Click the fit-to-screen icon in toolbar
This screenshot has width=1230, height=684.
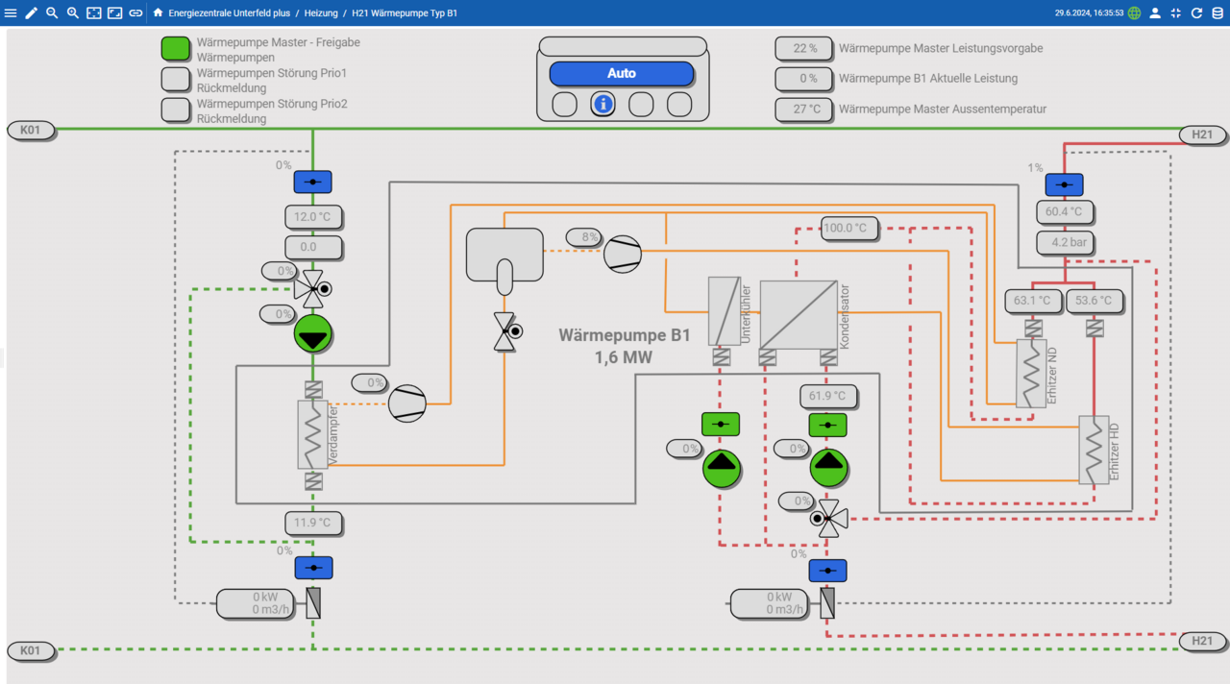[94, 13]
